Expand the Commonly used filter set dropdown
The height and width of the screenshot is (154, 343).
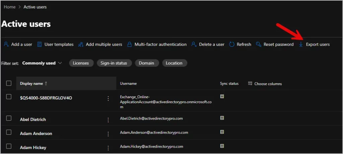[x=42, y=63]
